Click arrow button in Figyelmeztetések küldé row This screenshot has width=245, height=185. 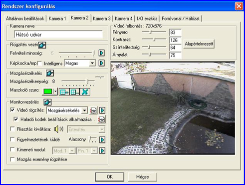click(102, 139)
